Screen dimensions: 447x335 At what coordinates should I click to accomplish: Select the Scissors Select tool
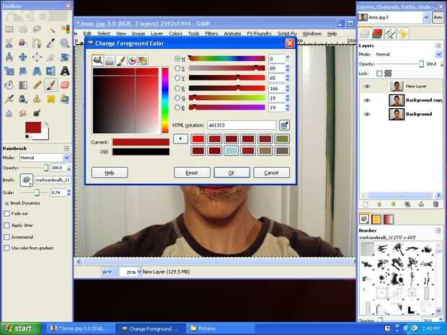point(9,43)
